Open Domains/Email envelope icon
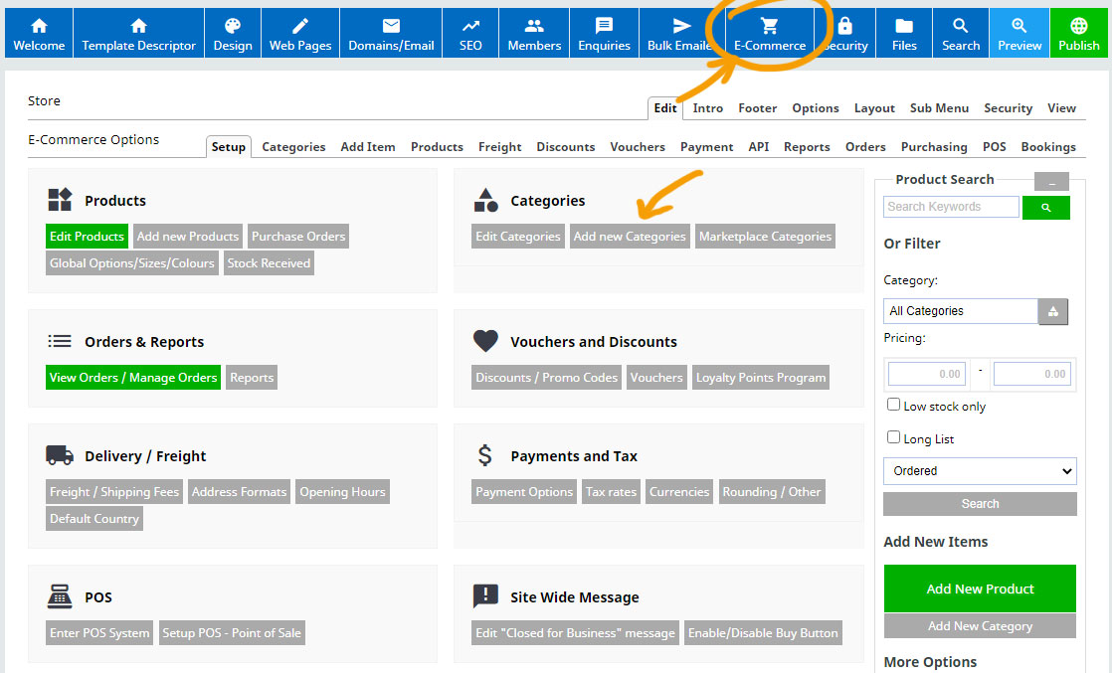The width and height of the screenshot is (1112, 673). click(391, 27)
